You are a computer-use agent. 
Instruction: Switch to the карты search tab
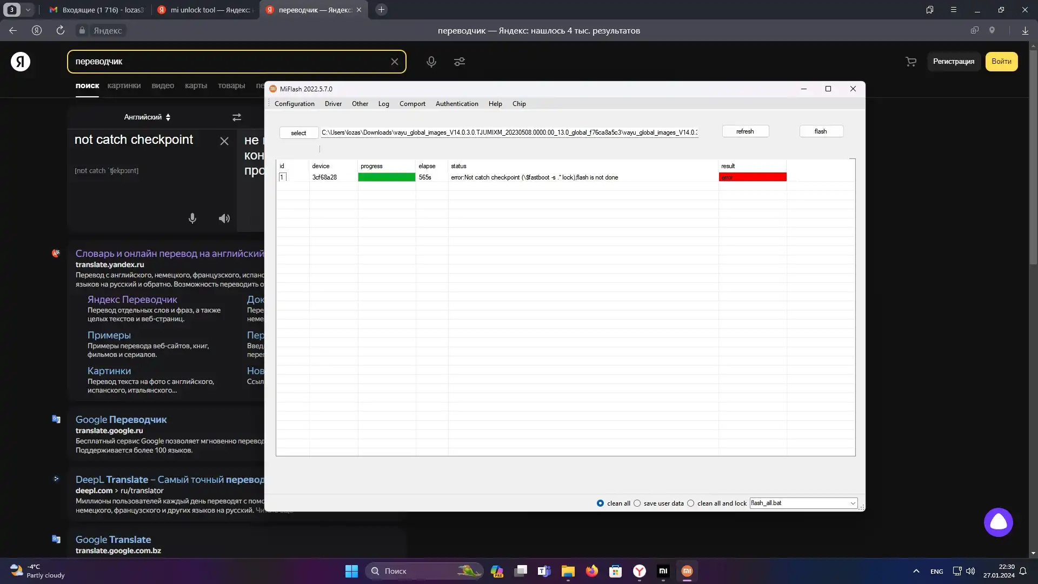[196, 85]
